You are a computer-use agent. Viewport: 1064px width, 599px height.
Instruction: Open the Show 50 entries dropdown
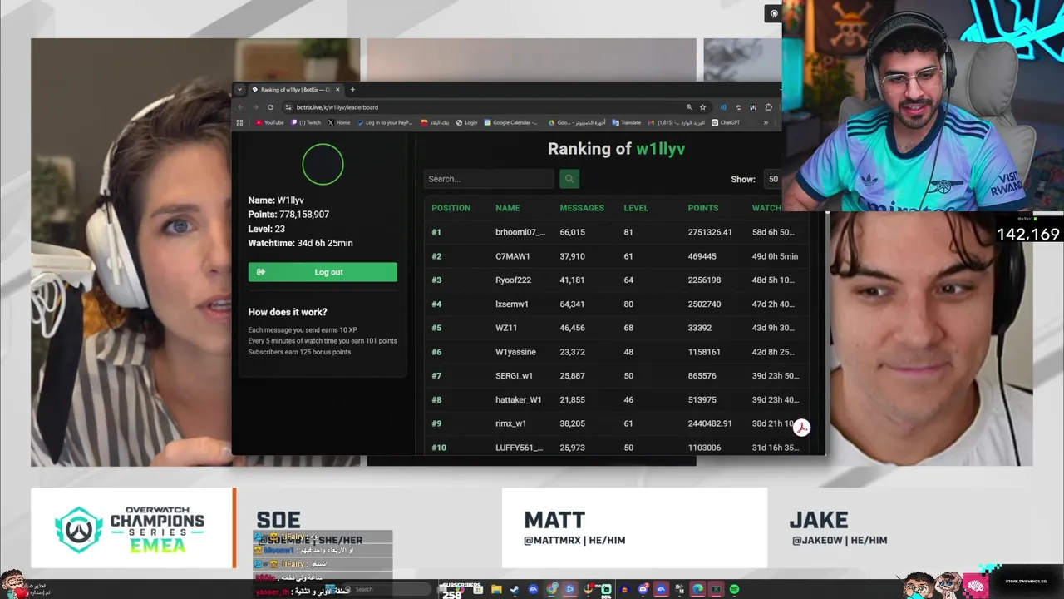(773, 179)
